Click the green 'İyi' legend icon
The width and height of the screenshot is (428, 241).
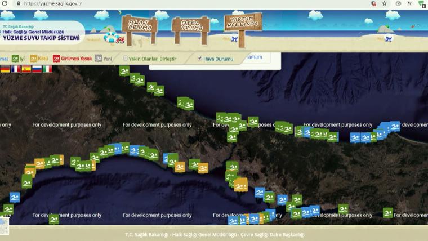point(15,59)
